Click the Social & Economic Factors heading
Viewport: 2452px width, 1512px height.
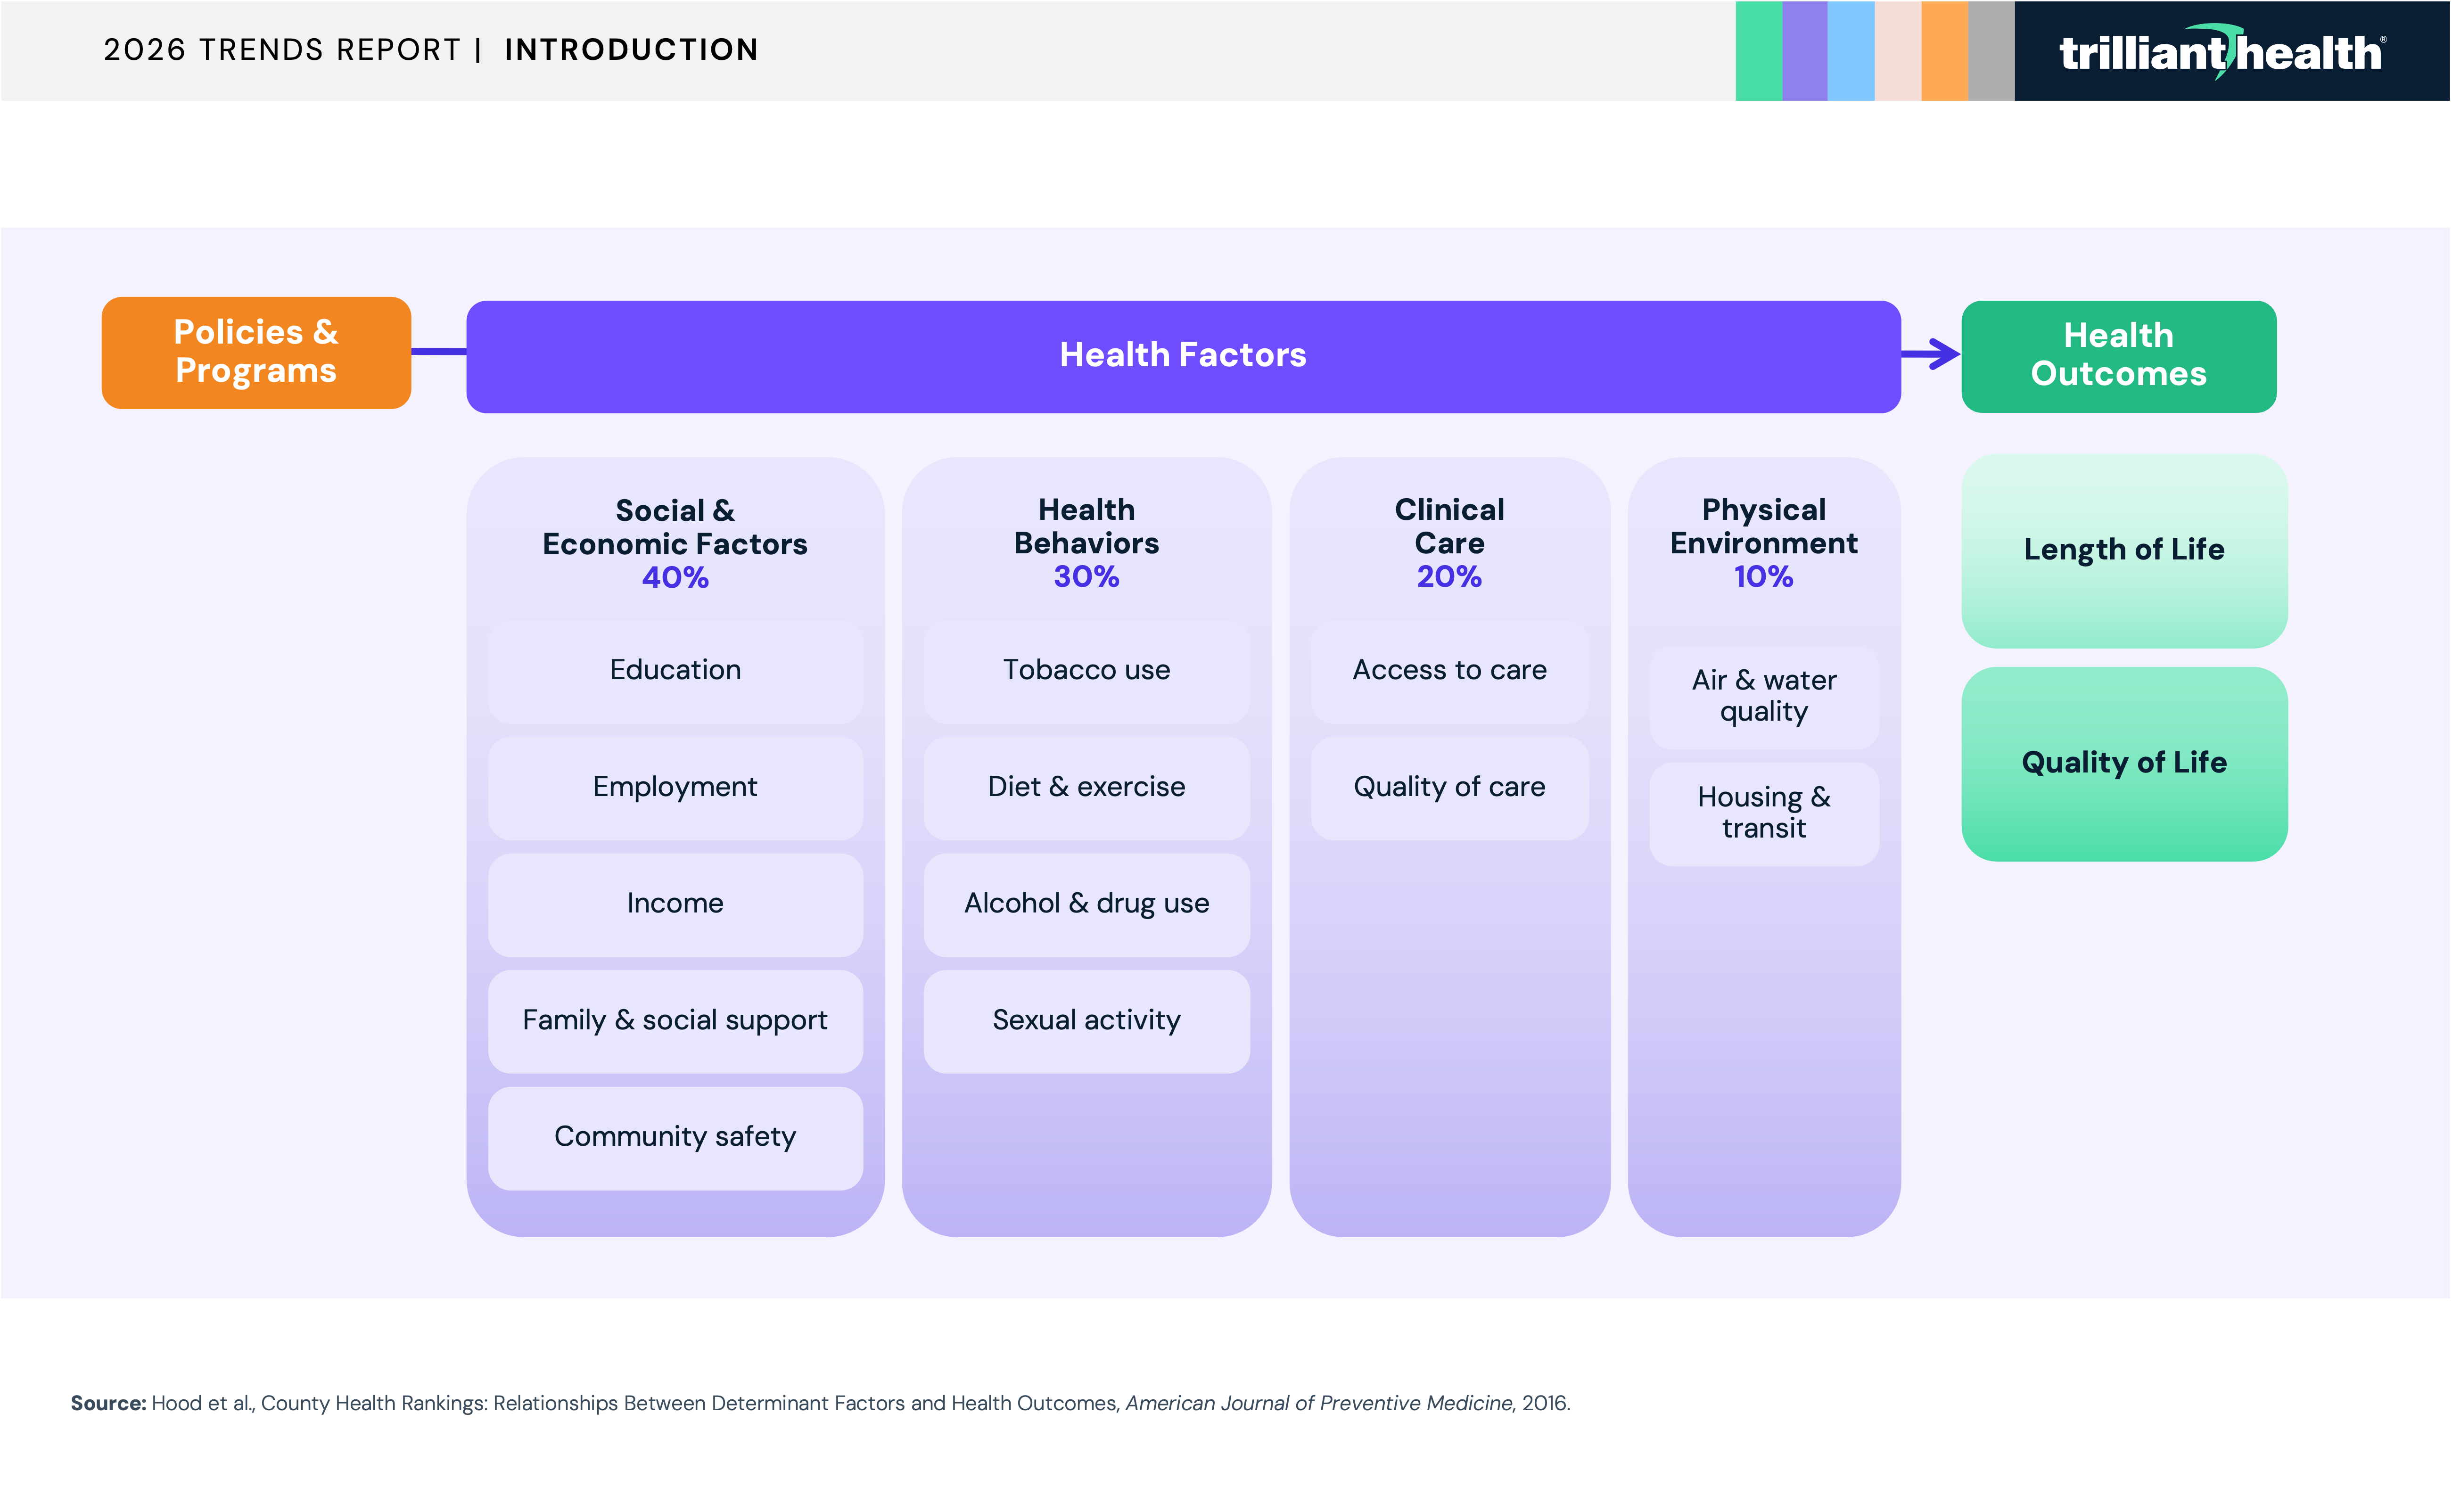[675, 527]
